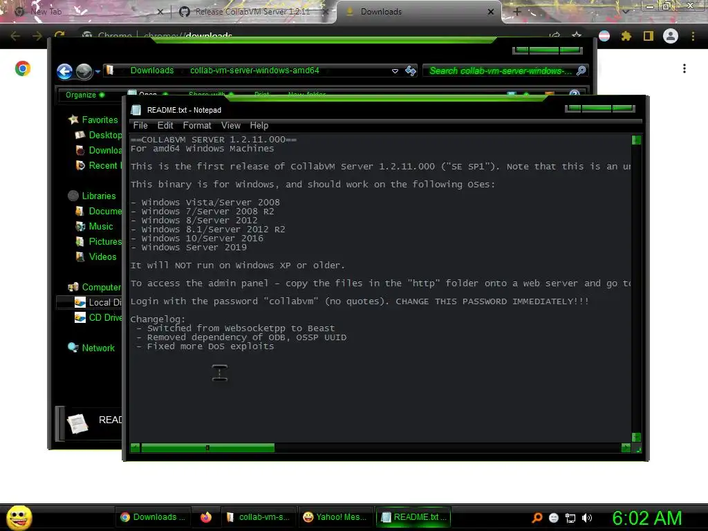This screenshot has height=531, width=708.
Task: Activate Downloads Chrome taskbar button
Action: pyautogui.click(x=153, y=517)
